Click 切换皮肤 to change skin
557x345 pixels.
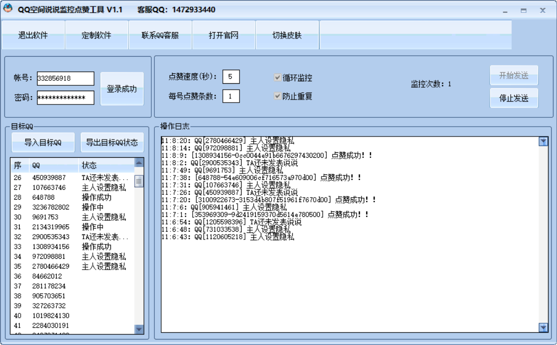click(287, 35)
